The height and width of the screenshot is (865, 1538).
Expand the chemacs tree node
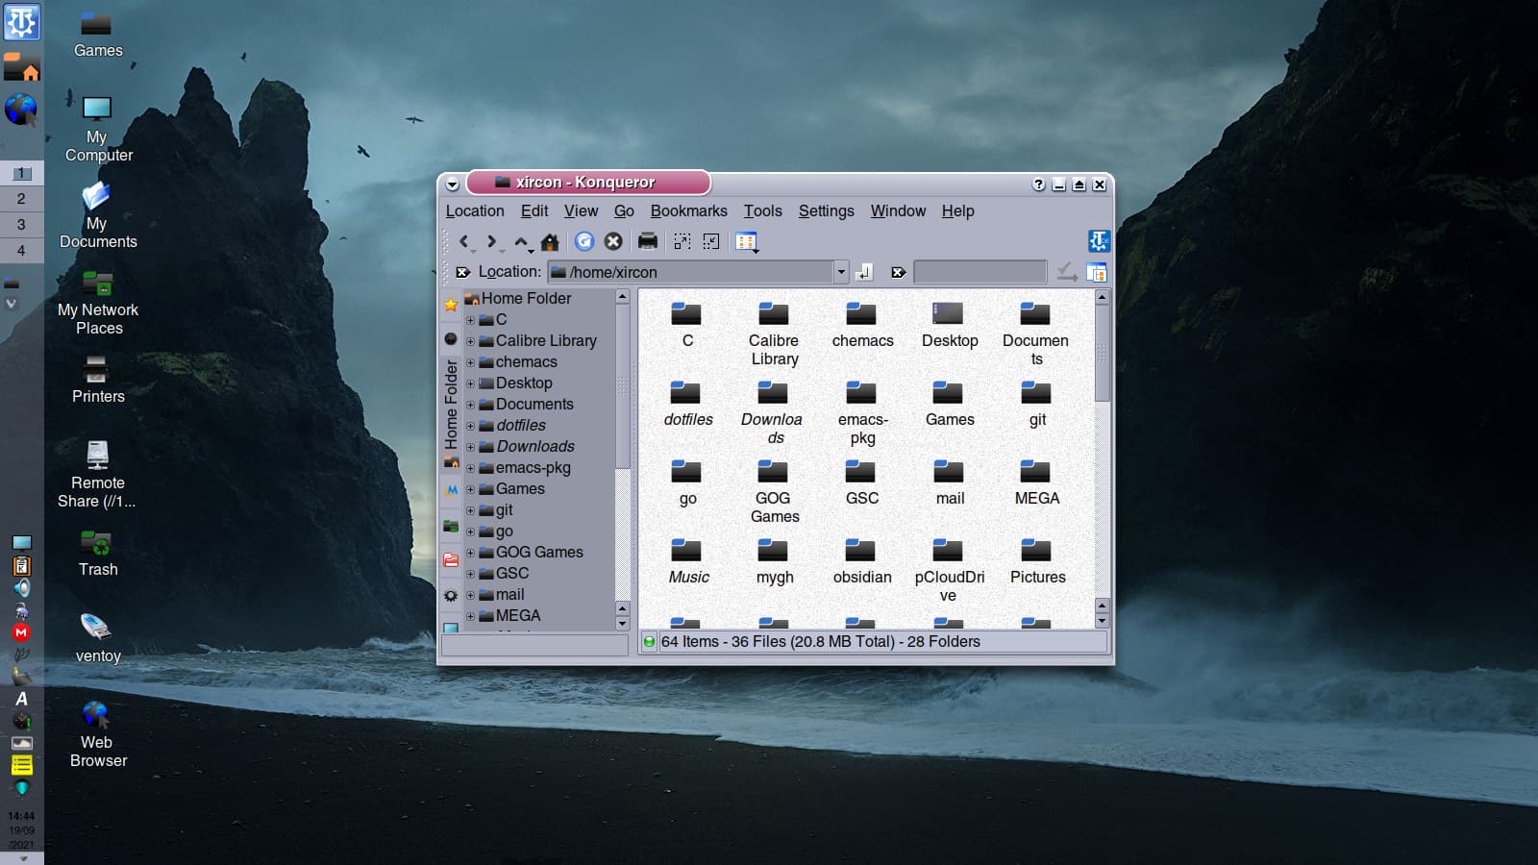tap(470, 362)
